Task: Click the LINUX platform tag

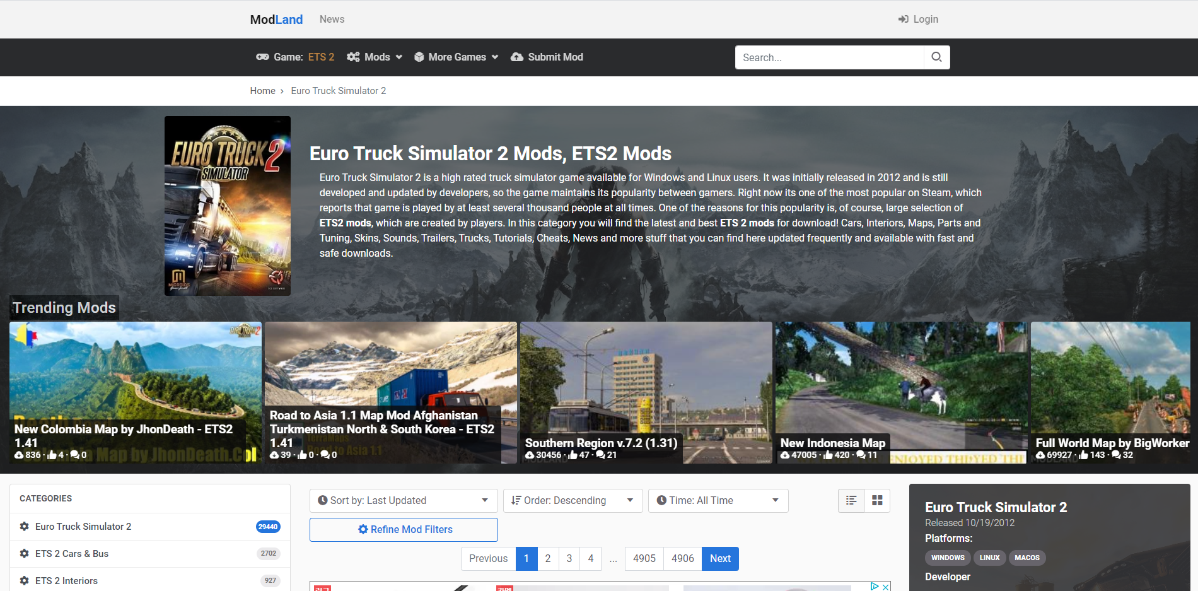Action: [x=990, y=558]
